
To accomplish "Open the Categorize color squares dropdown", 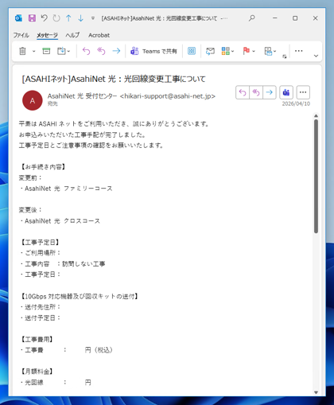I will coord(227,51).
